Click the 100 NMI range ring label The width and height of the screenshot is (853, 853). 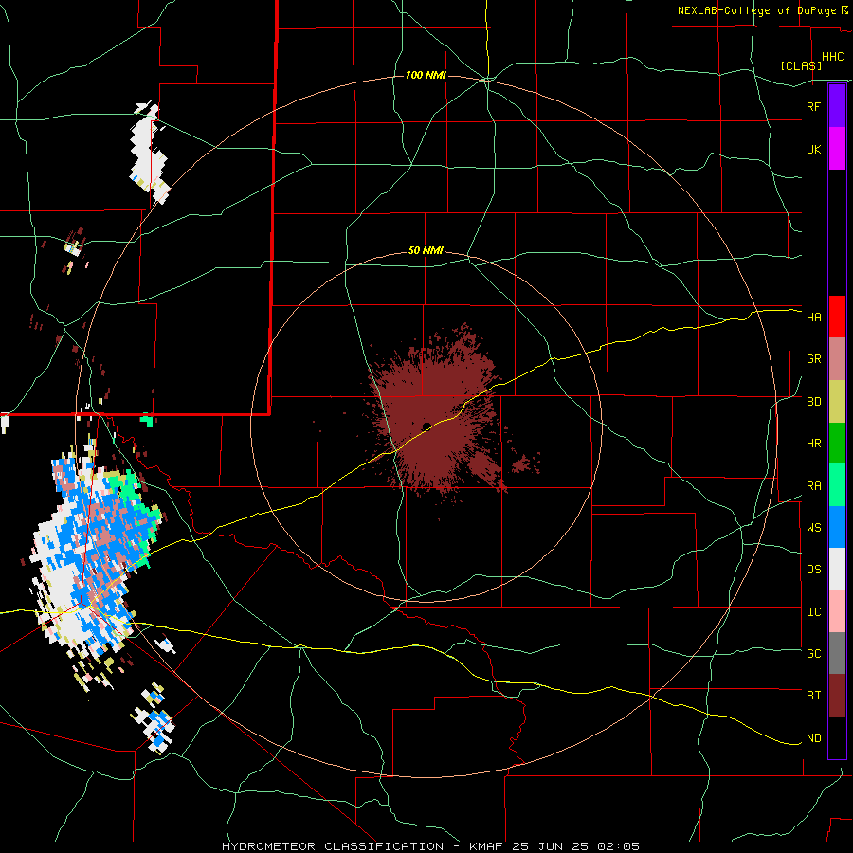426,75
